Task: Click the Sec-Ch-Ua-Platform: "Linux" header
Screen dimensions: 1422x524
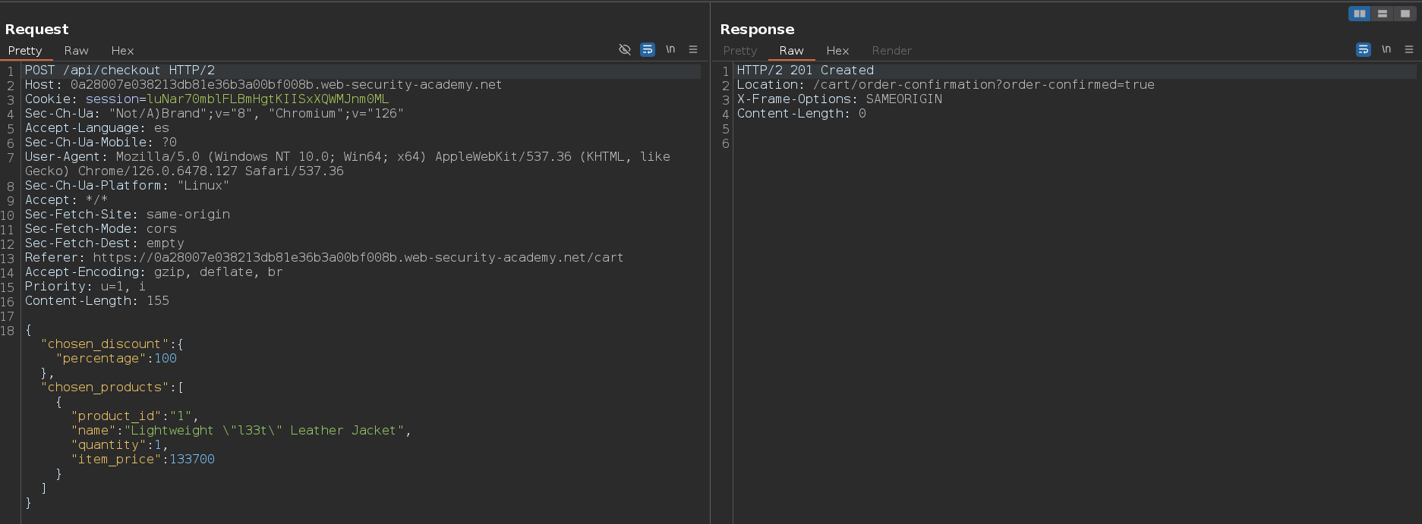Action: coord(128,186)
